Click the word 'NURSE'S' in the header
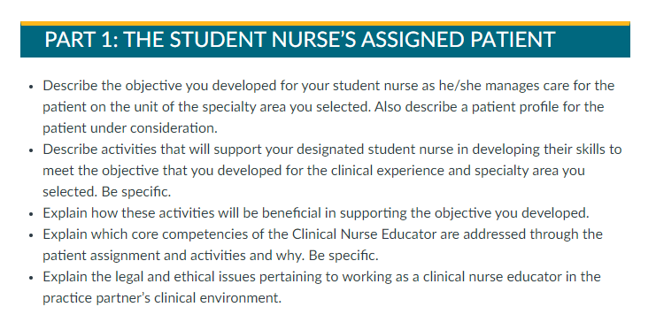Image resolution: width=656 pixels, height=330 pixels. coord(314,40)
